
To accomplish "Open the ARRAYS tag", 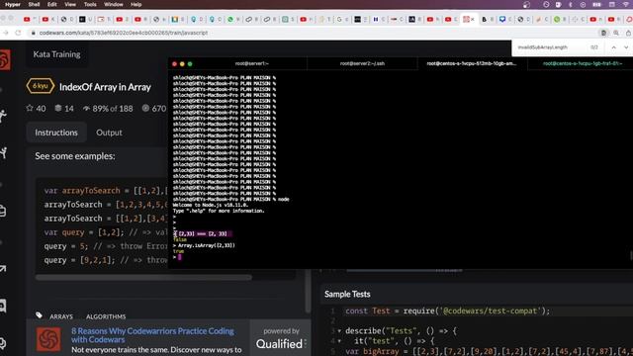I will pyautogui.click(x=61, y=316).
